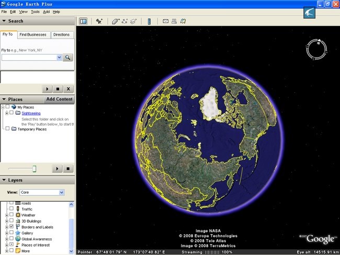The height and width of the screenshot is (255, 340).
Task: Click the Add Polygon toolbar icon
Action: pyautogui.click(x=116, y=21)
